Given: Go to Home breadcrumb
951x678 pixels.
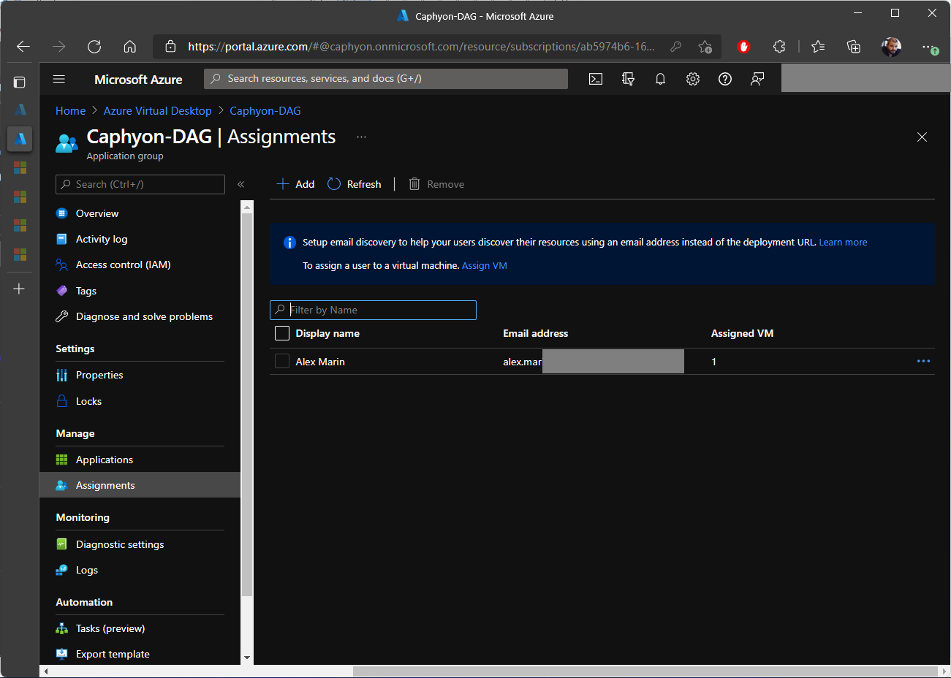Looking at the screenshot, I should [x=71, y=111].
